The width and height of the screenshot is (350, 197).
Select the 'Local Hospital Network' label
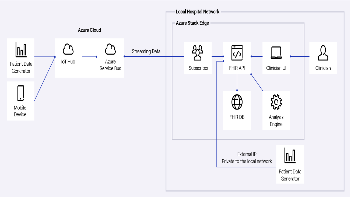tap(197, 12)
